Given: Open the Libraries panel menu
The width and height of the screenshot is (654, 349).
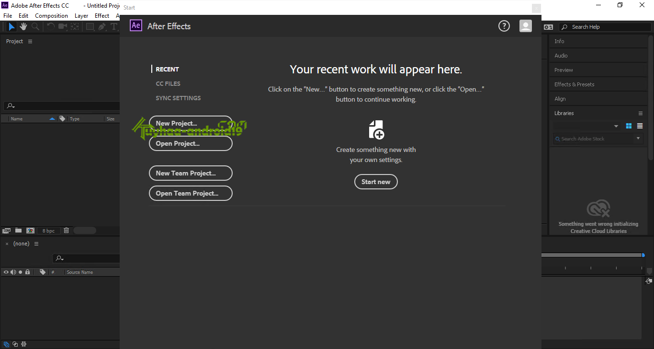Looking at the screenshot, I should click(x=641, y=113).
